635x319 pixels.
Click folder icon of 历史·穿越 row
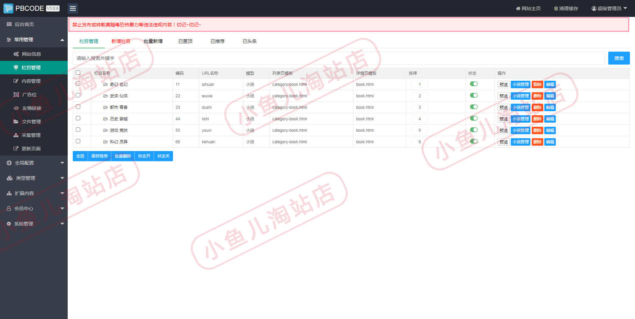coord(105,119)
